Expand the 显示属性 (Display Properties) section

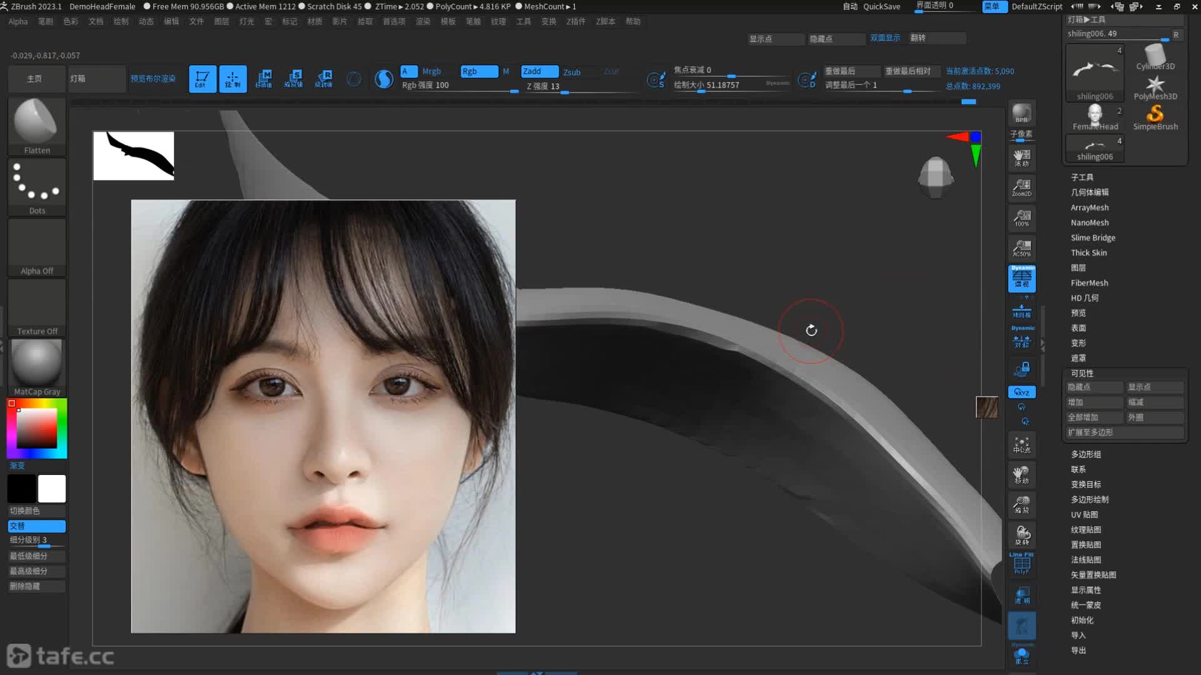1085,590
